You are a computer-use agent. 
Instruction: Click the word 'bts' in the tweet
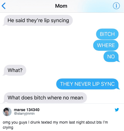(x=99, y=122)
